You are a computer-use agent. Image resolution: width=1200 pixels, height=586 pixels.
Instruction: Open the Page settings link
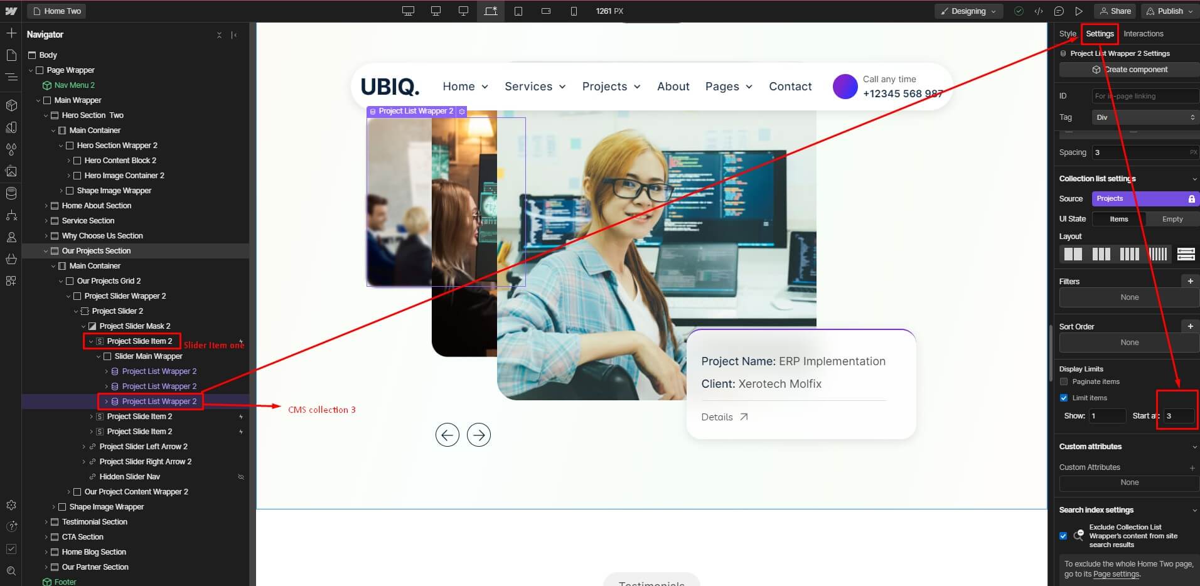point(1116,574)
